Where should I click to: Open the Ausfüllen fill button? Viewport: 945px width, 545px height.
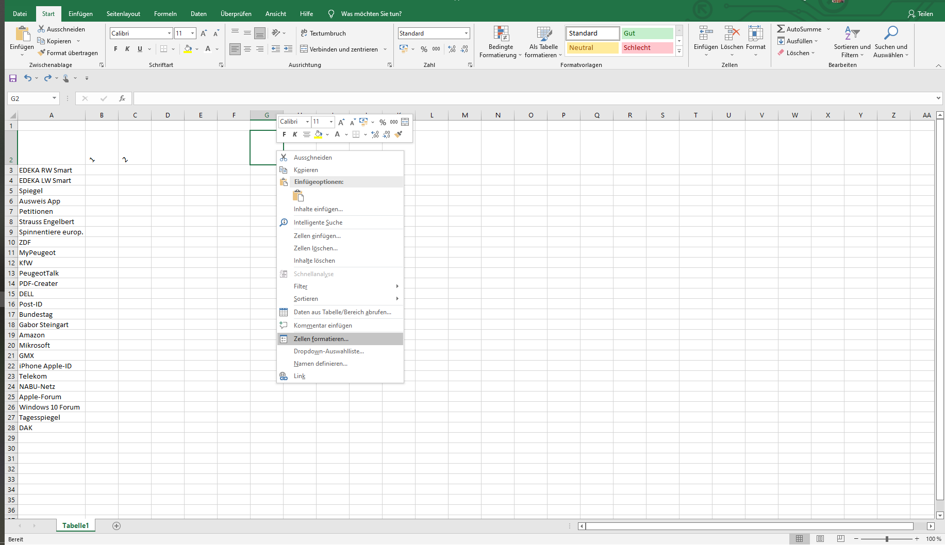point(798,41)
